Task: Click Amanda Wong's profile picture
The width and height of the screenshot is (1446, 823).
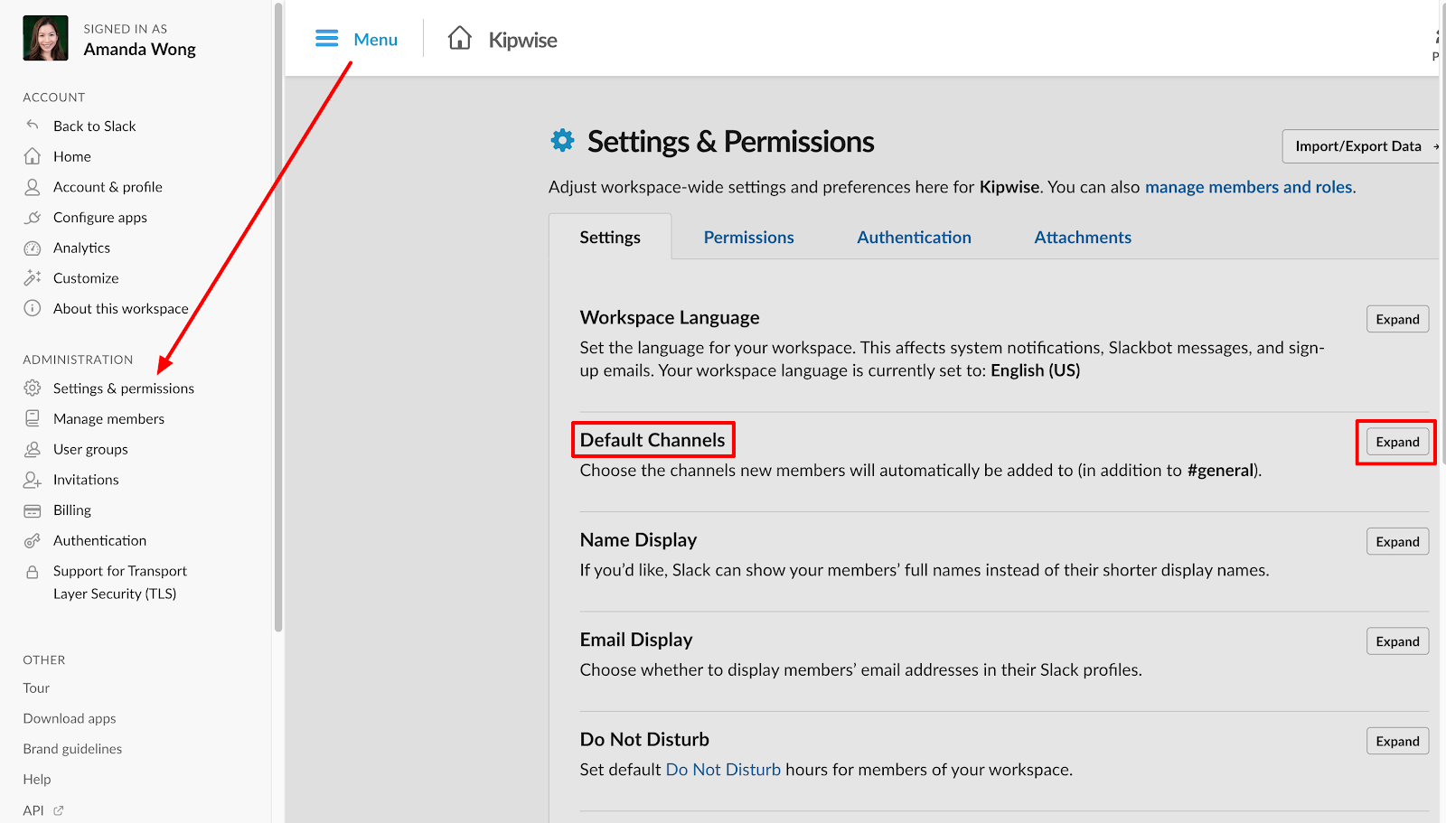Action: [x=44, y=37]
